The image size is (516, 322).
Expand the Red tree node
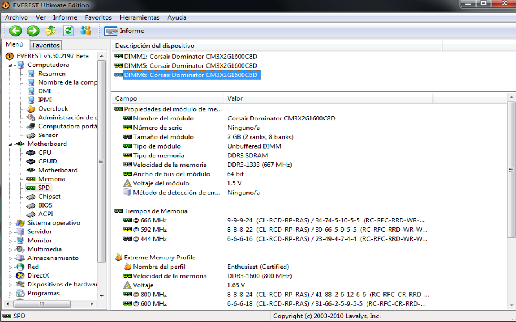coord(10,267)
